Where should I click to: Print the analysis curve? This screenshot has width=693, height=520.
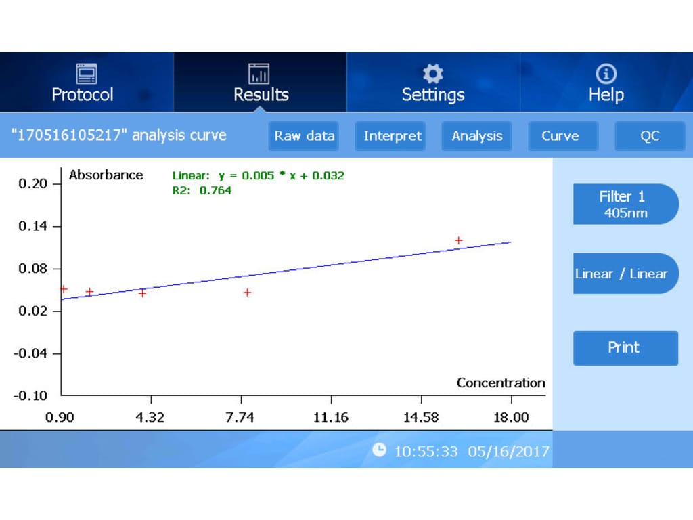pyautogui.click(x=625, y=348)
